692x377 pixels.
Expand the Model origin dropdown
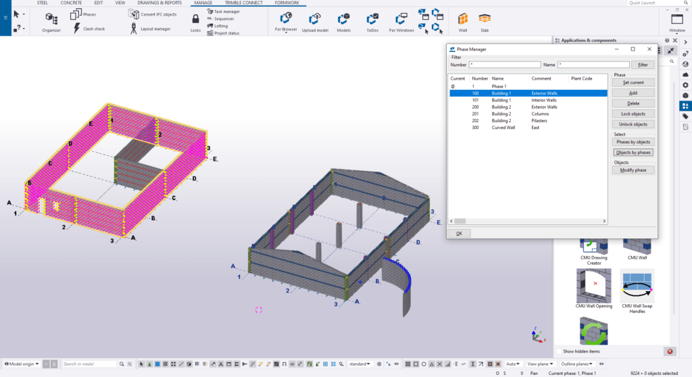22,364
